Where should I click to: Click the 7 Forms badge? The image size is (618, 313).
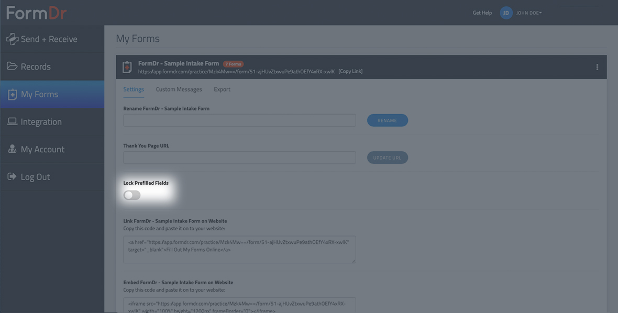tap(234, 64)
